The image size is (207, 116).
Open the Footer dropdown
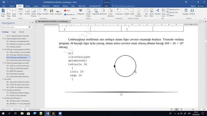coord(132,13)
